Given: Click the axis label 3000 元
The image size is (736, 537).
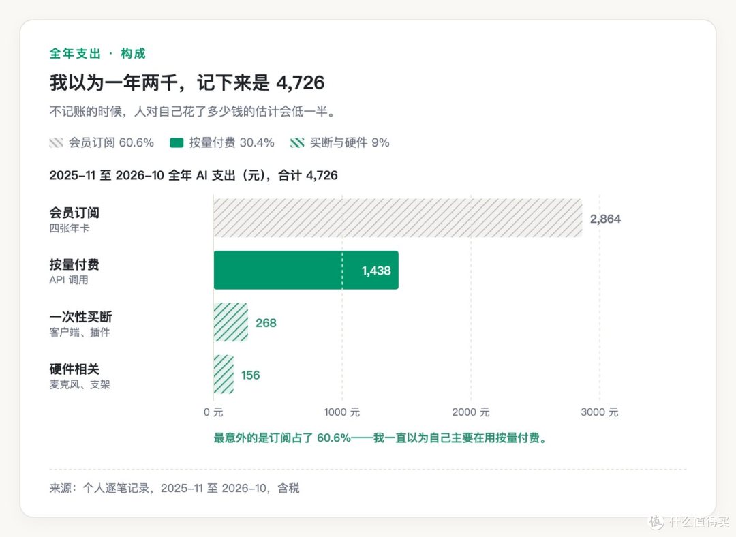Looking at the screenshot, I should coord(600,412).
